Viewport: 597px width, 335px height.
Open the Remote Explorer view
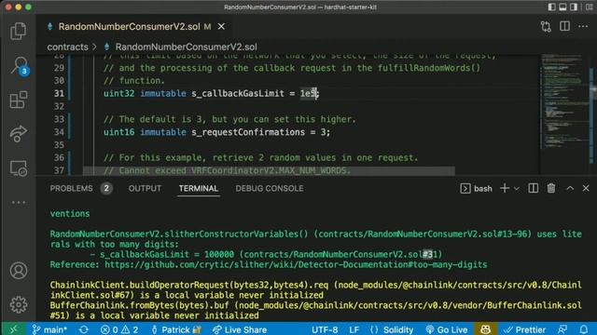(19, 168)
